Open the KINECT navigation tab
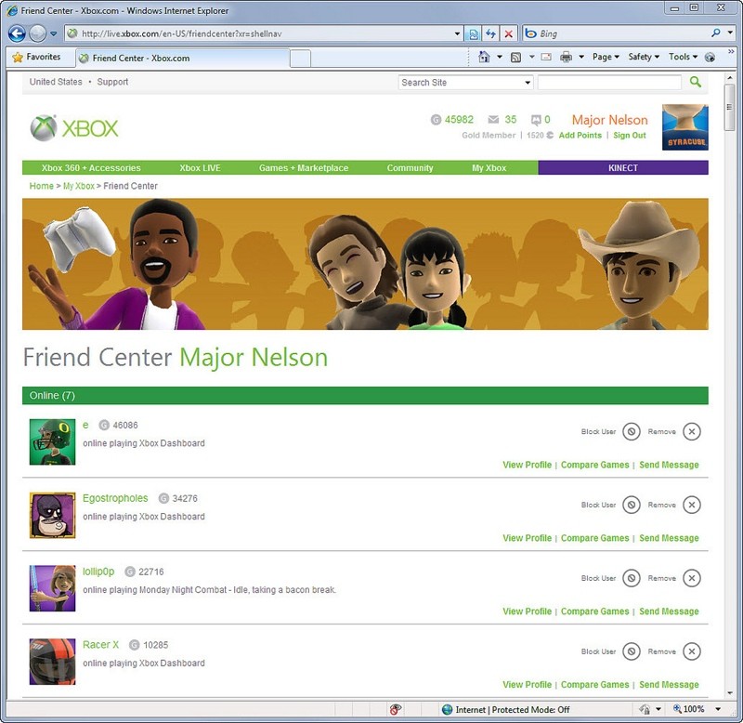Image resolution: width=743 pixels, height=723 pixels. tap(622, 168)
